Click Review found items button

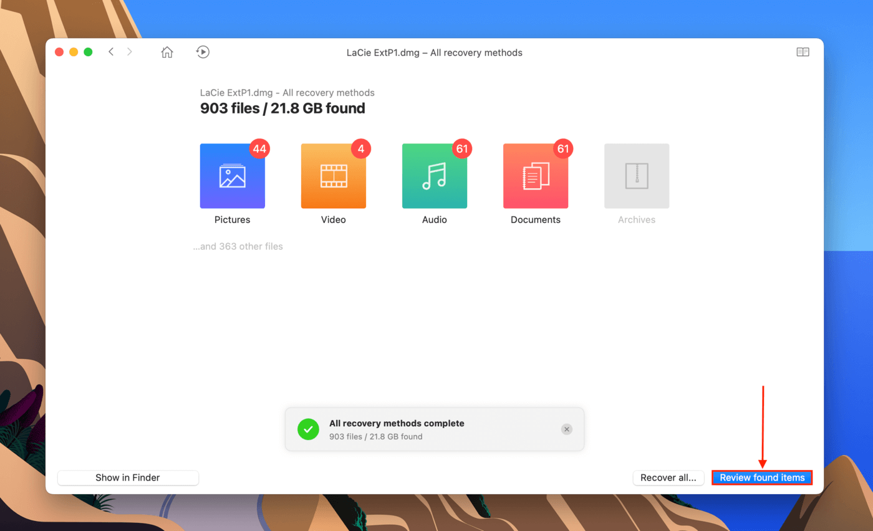(x=762, y=478)
